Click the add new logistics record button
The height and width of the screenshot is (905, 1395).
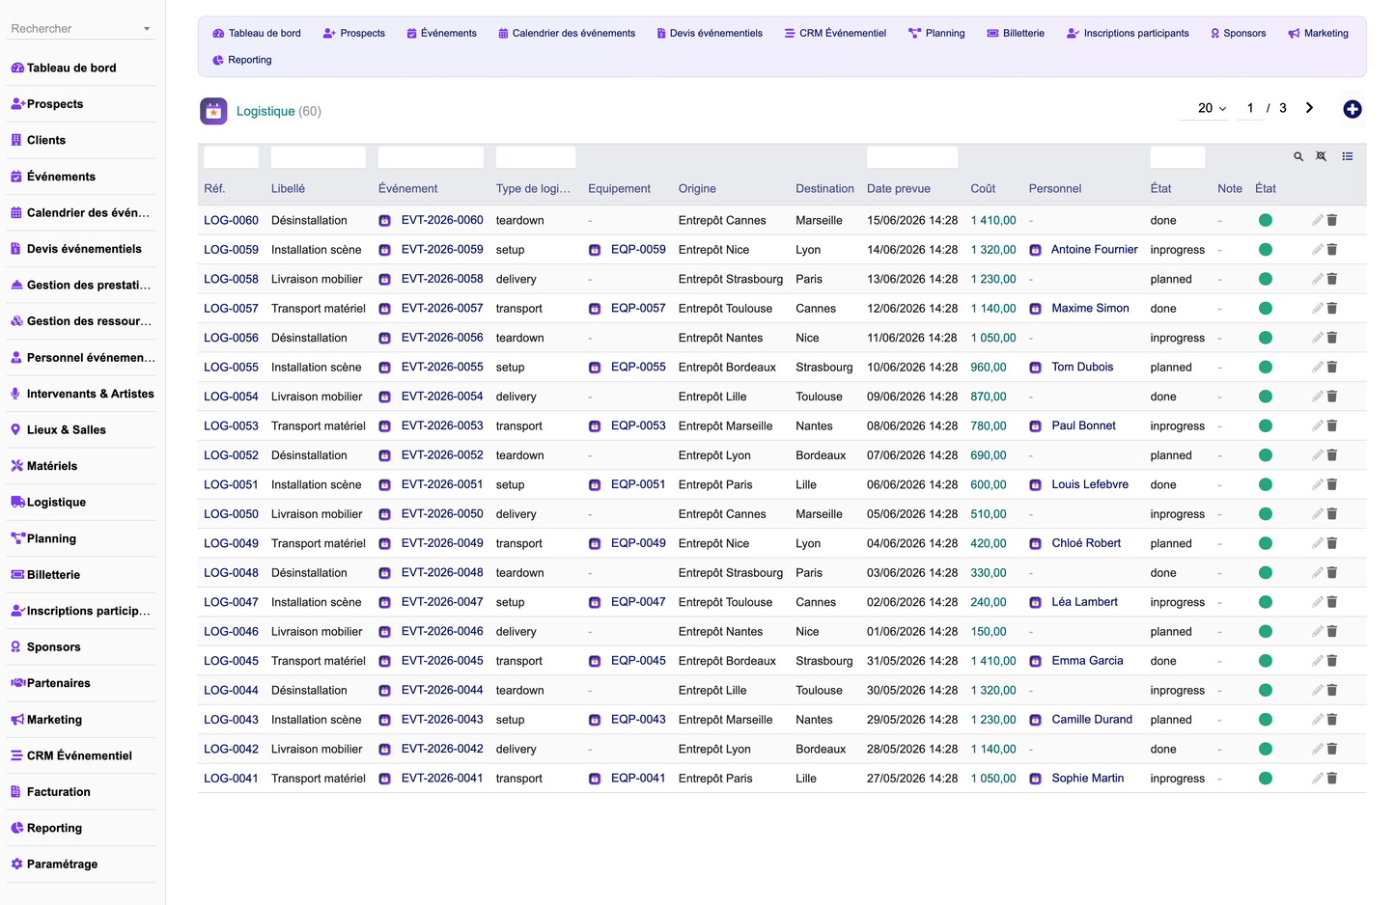1353,109
